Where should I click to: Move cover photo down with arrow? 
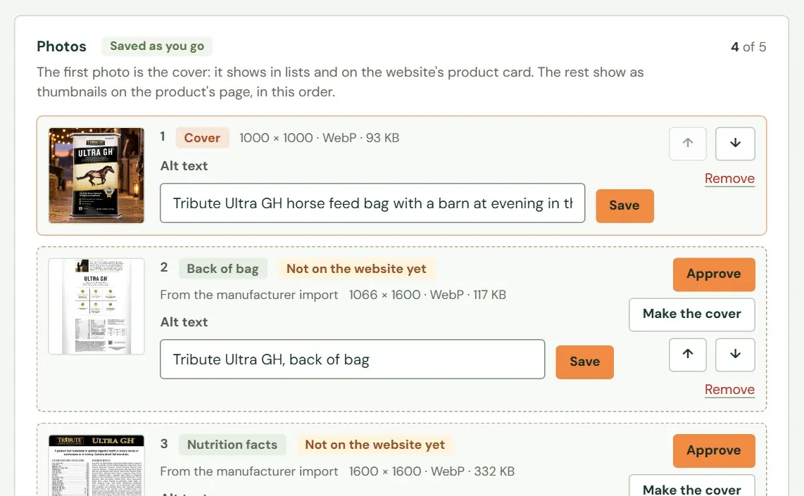click(735, 144)
